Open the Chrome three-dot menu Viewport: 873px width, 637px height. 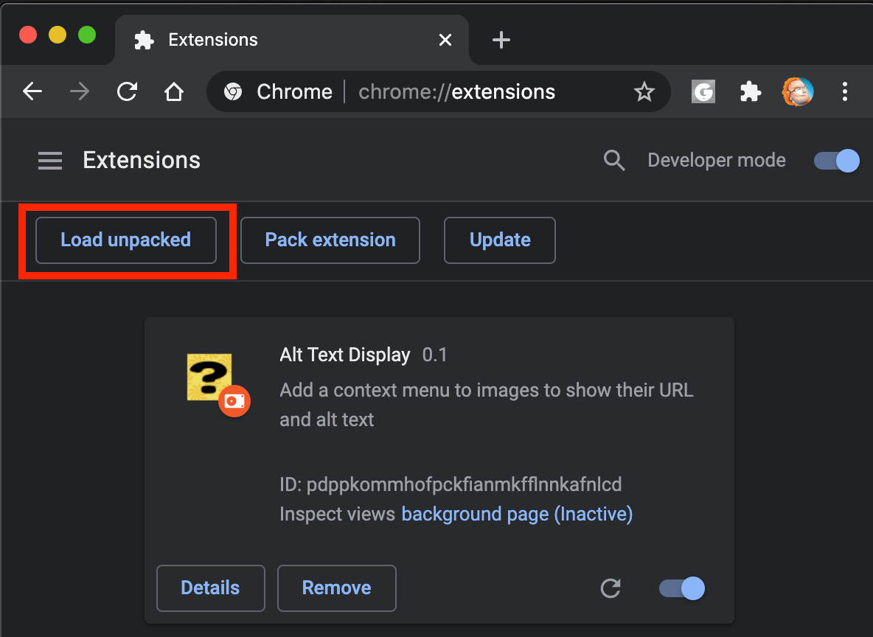(x=845, y=91)
